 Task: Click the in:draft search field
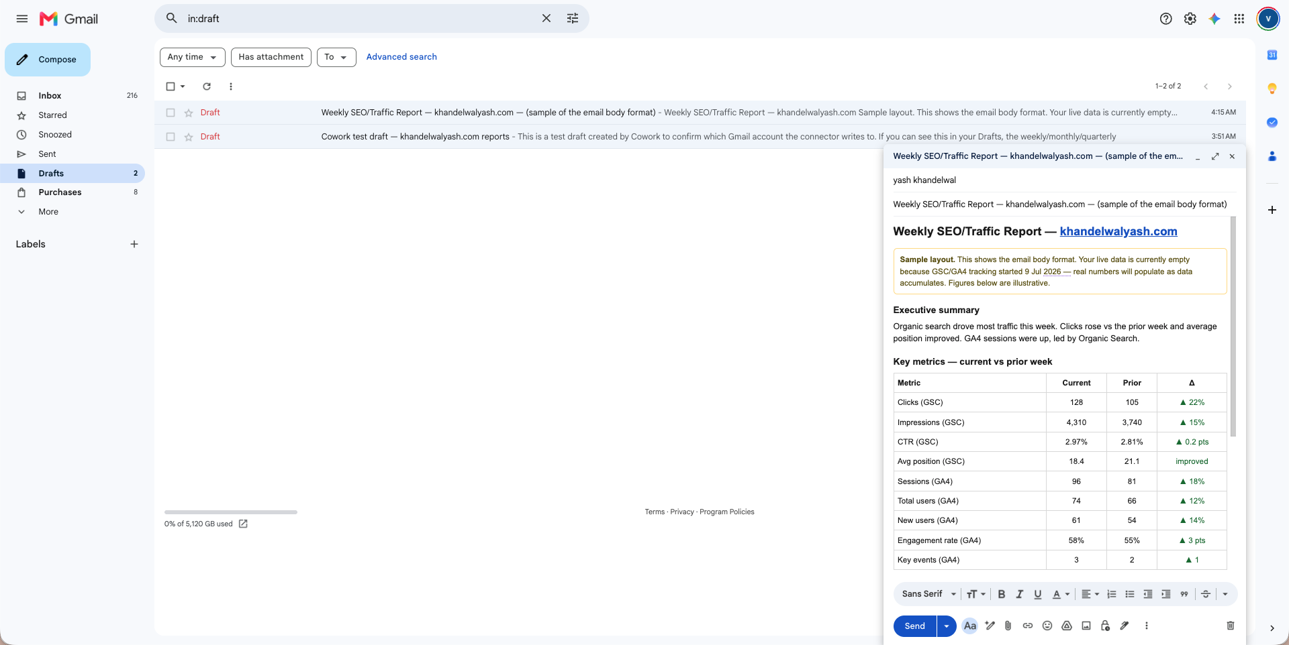(x=361, y=19)
